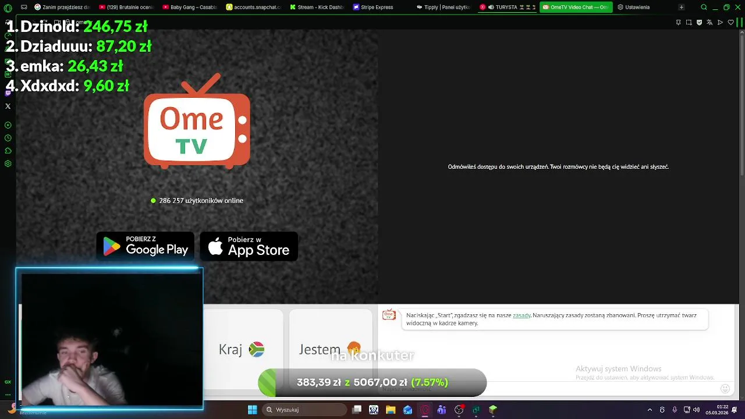Click the page vertical scrollbar
Screen dimensions: 745x419
[742, 105]
